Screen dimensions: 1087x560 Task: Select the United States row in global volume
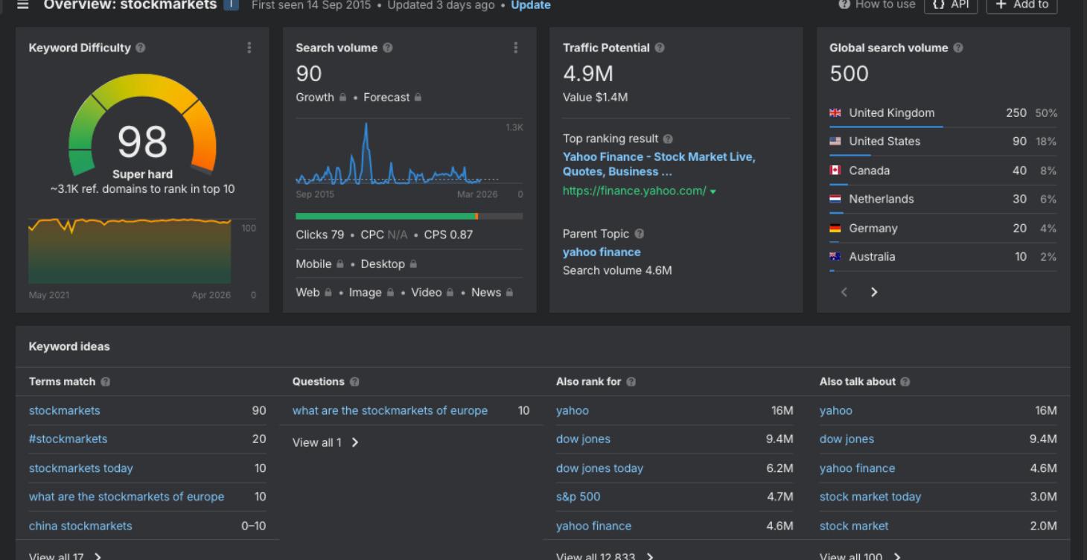[943, 141]
